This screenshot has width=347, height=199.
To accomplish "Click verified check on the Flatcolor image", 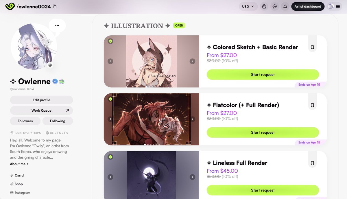I will [110, 99].
